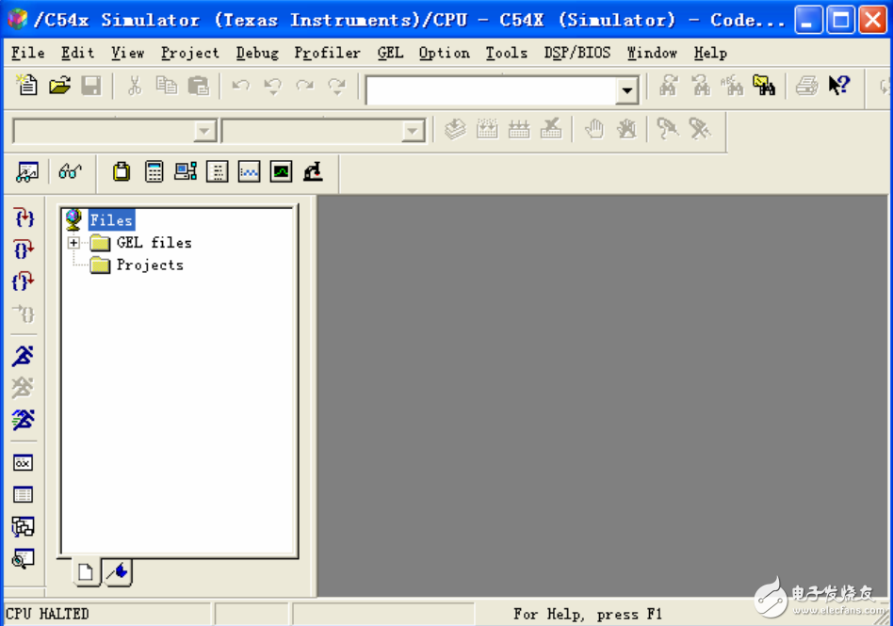Open the DSP/BIOS menu

pyautogui.click(x=576, y=53)
